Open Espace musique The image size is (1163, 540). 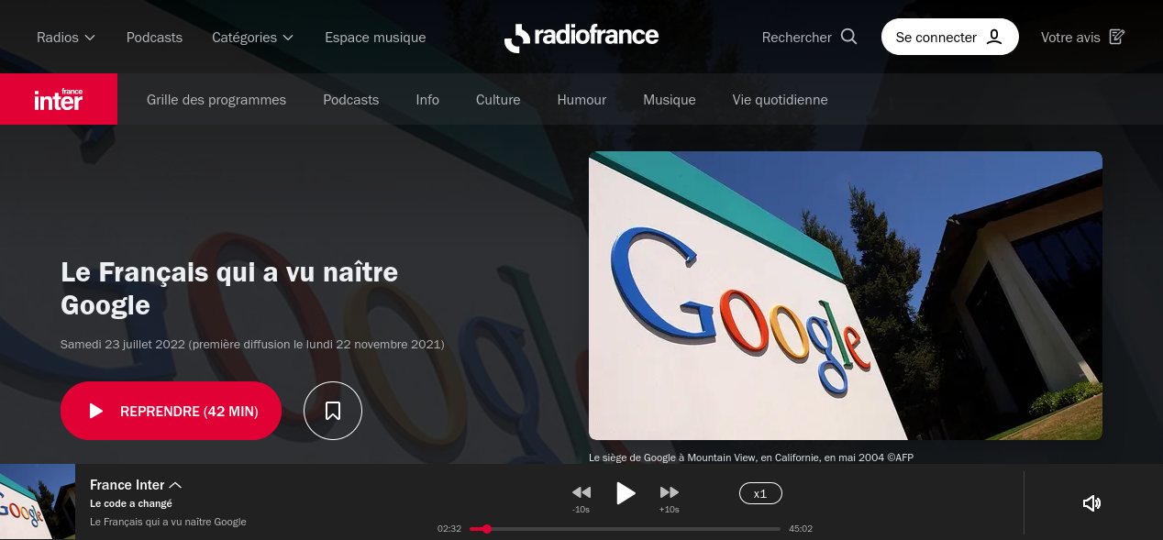tap(375, 38)
